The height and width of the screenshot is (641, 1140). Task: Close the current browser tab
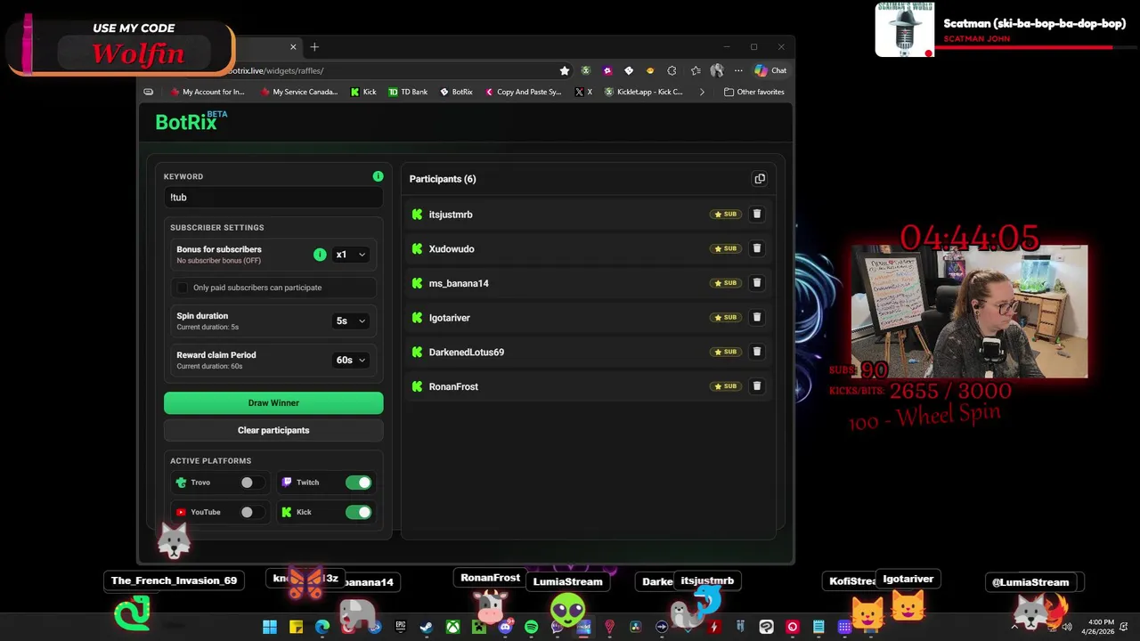293,47
